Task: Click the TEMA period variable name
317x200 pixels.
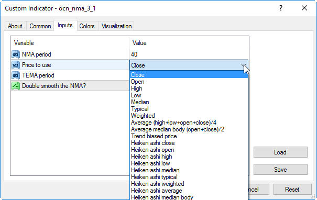Action: (38, 75)
